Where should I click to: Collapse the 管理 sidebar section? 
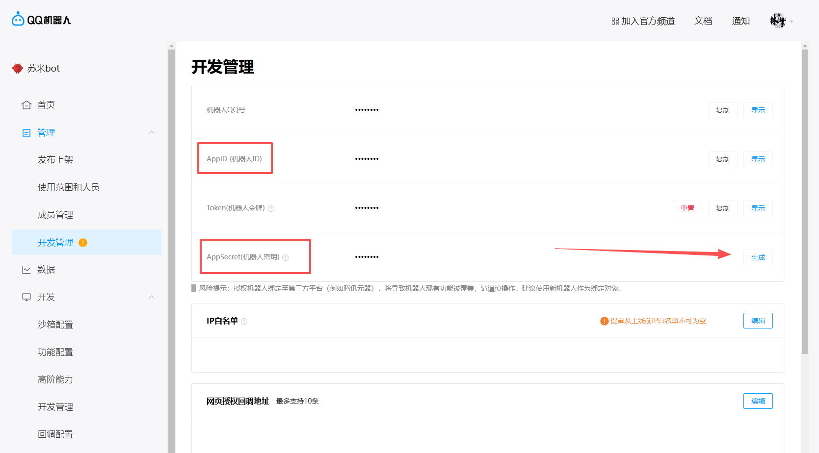point(152,132)
